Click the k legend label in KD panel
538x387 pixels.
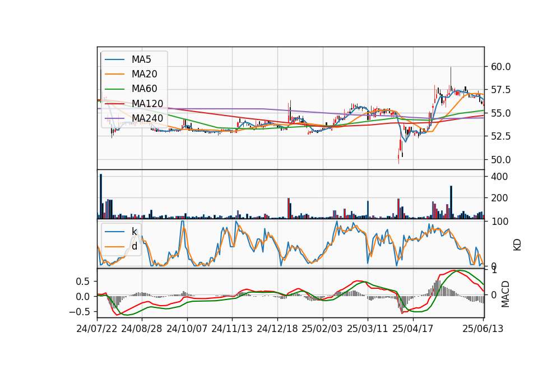coord(134,232)
